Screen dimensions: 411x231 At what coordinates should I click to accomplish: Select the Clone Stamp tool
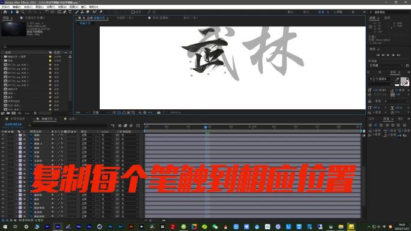(82, 12)
